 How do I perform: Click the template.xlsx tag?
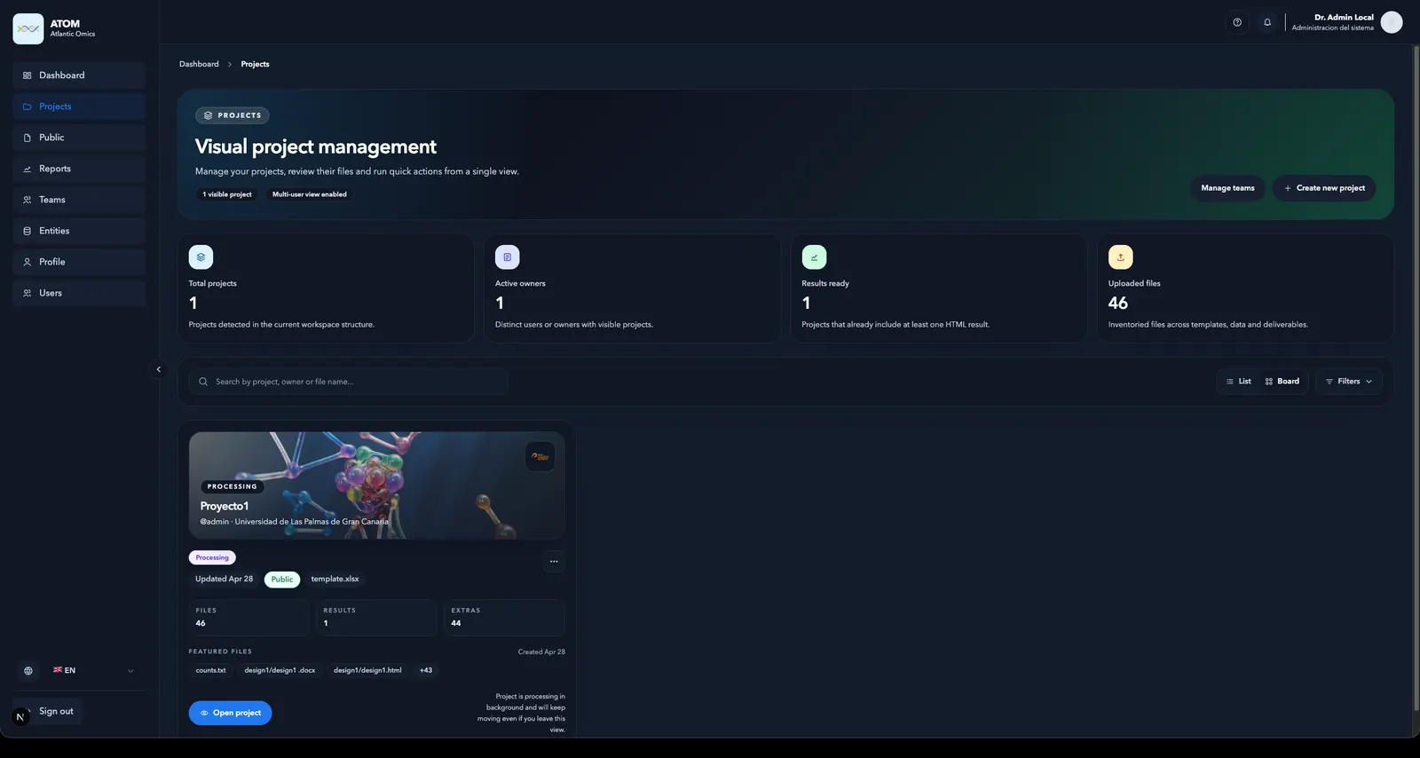335,580
